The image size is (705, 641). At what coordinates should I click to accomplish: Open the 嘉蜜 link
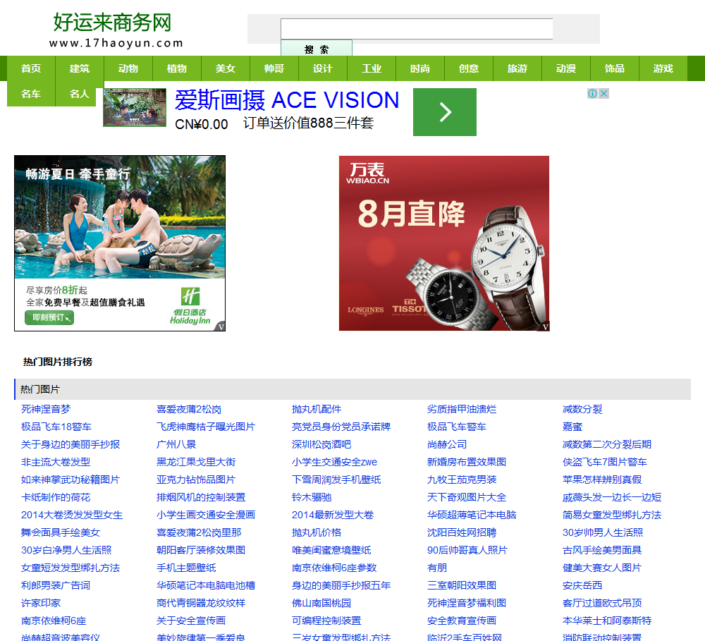pos(572,427)
